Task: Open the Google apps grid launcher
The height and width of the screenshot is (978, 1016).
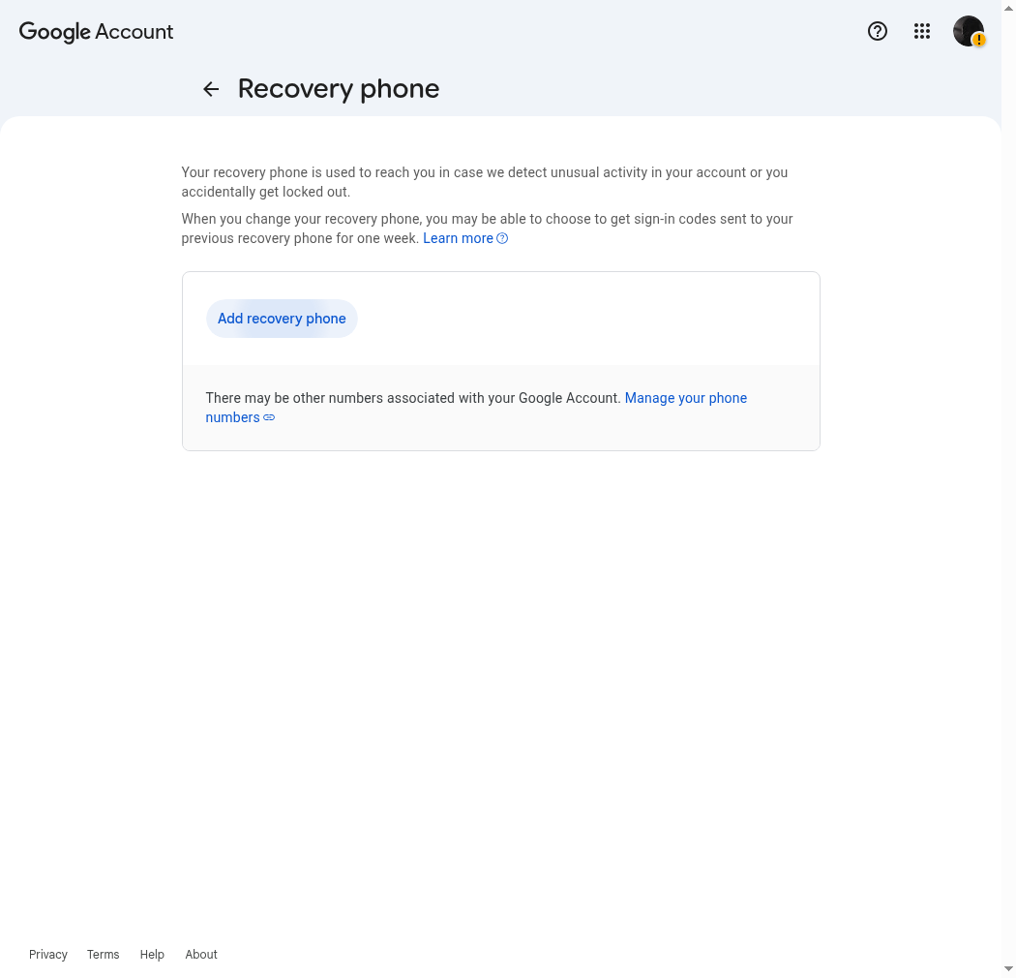Action: coord(922,31)
